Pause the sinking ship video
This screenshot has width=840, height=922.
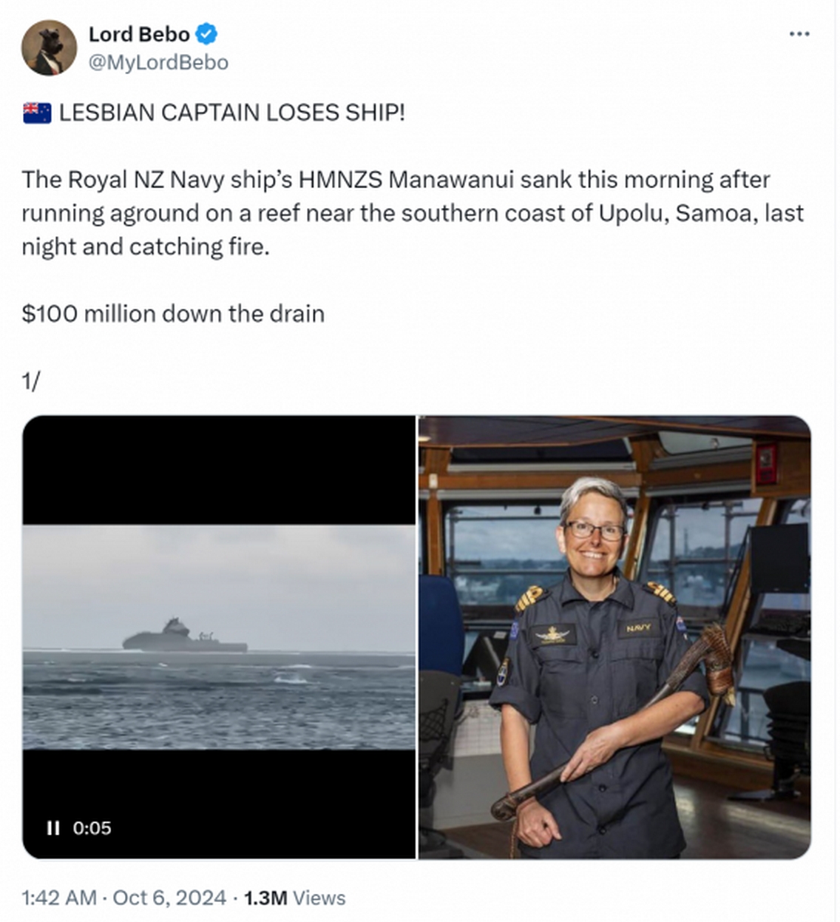click(52, 827)
